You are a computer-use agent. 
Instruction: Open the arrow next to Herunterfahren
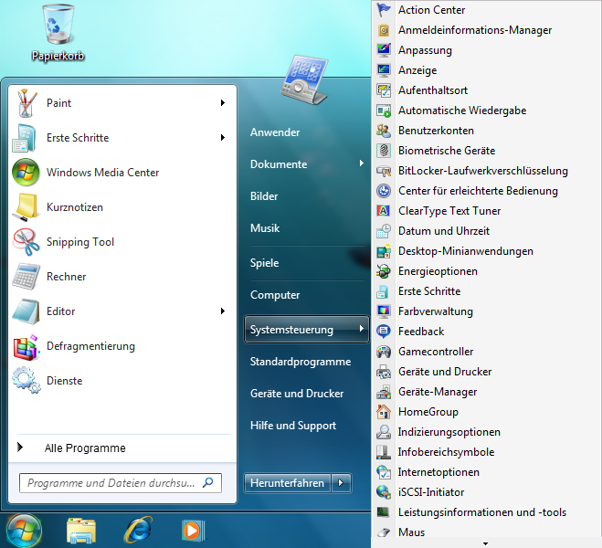point(341,483)
